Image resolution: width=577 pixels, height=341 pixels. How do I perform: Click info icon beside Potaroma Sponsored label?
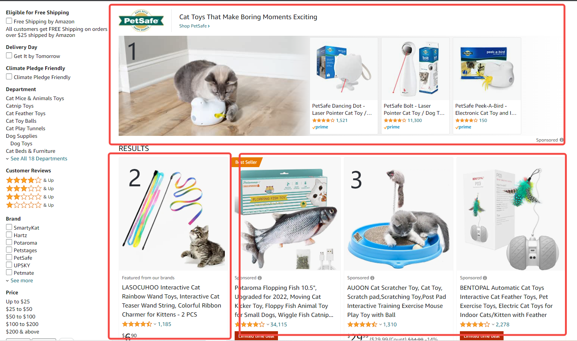pos(260,278)
